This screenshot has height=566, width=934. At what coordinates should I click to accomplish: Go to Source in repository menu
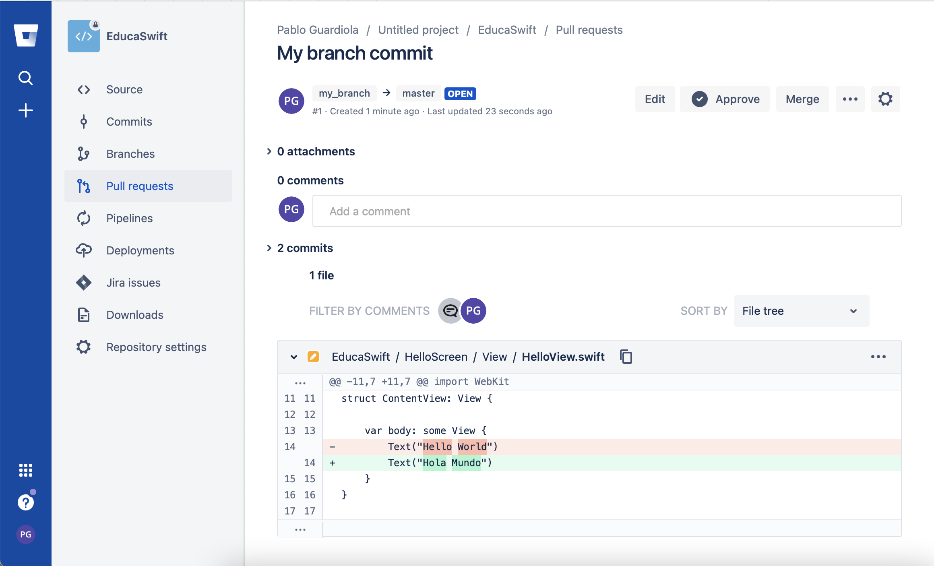point(148,89)
